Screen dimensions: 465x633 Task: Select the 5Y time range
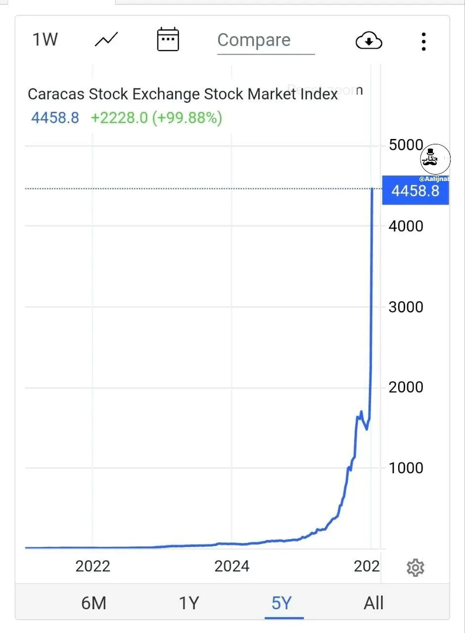point(282,603)
